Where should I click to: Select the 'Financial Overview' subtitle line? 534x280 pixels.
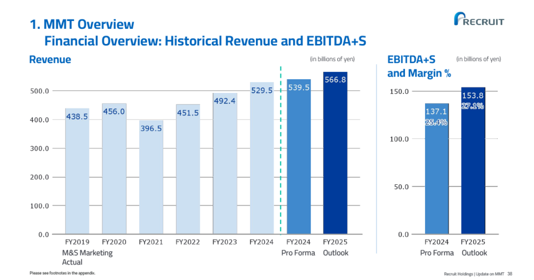[x=205, y=41]
